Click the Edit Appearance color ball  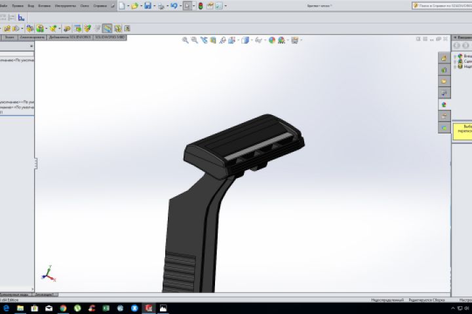click(x=272, y=40)
